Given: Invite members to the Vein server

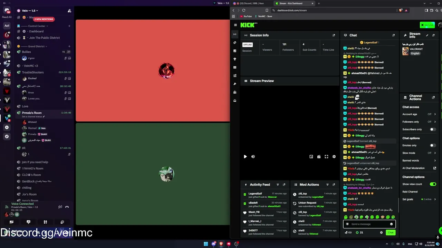Looking at the screenshot, I should (x=69, y=11).
